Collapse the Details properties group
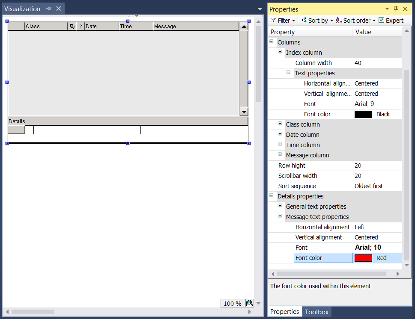This screenshot has width=415, height=319. click(271, 195)
